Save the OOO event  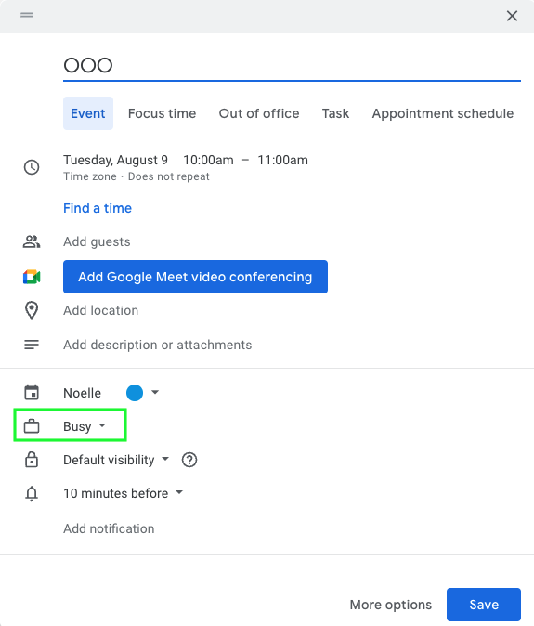[x=484, y=605]
